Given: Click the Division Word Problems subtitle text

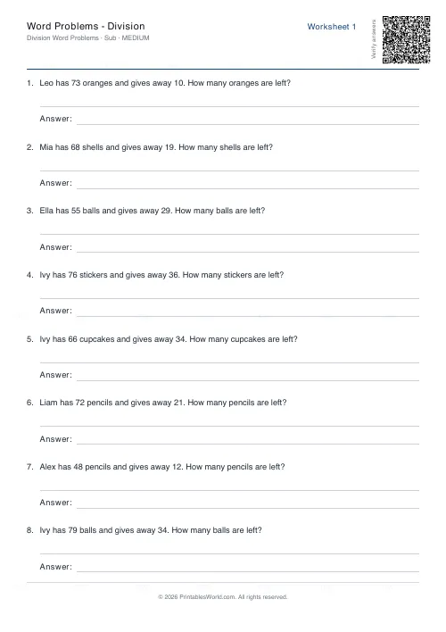Looking at the screenshot, I should click(87, 37).
